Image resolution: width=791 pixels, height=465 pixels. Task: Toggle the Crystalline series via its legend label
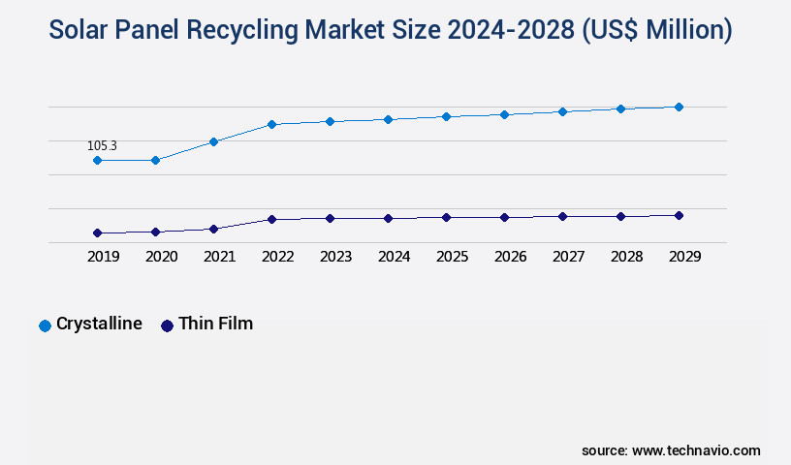pyautogui.click(x=99, y=325)
